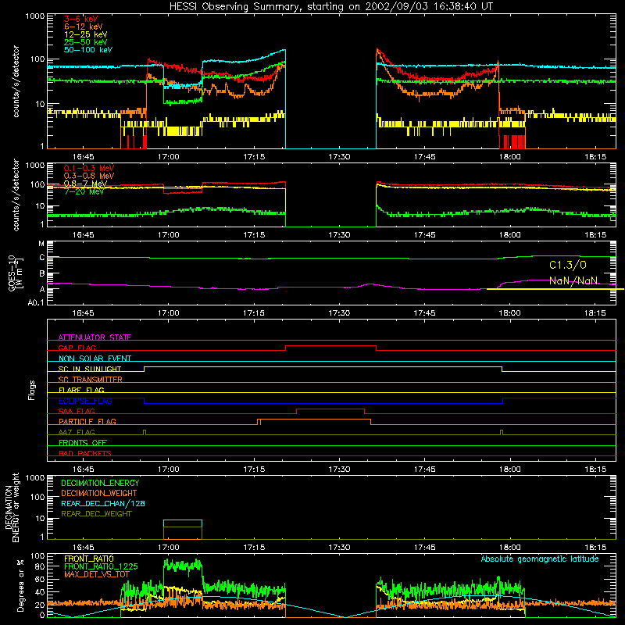Screen dimensions: 625x625
Task: Click the REAR_DEC_CHAN/128 legend label
Action: [x=103, y=503]
